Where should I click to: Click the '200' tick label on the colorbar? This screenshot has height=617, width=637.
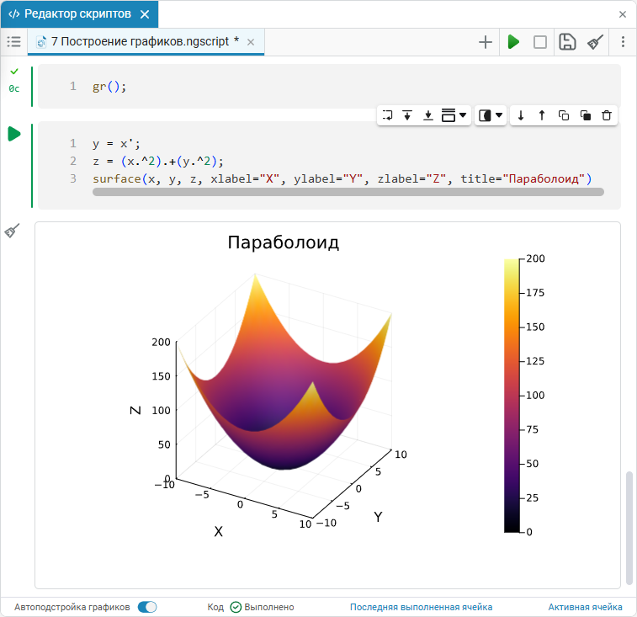(535, 258)
